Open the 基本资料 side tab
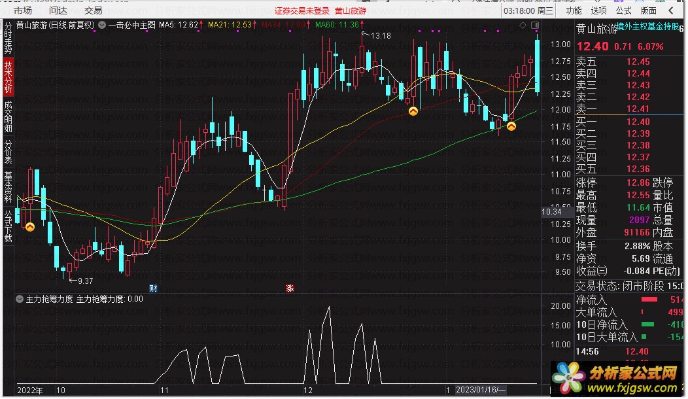The image size is (688, 399). pos(9,187)
